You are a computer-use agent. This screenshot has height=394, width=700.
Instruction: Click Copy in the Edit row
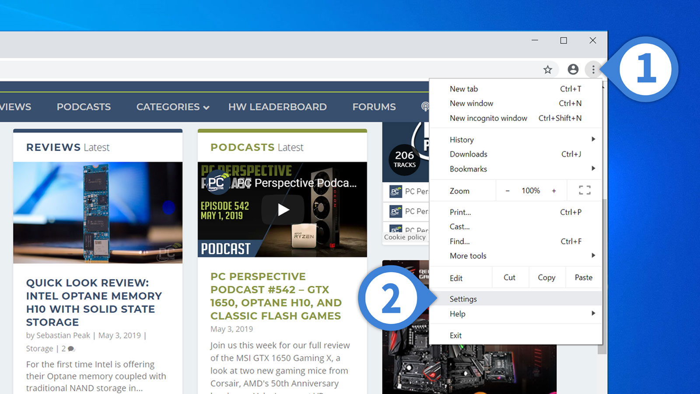pyautogui.click(x=546, y=278)
